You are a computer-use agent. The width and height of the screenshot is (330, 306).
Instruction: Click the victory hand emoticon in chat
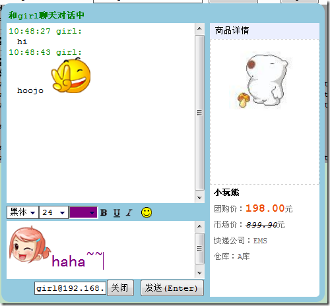tap(71, 75)
